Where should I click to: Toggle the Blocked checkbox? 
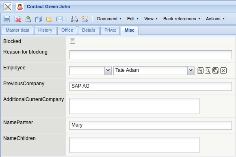pyautogui.click(x=72, y=41)
